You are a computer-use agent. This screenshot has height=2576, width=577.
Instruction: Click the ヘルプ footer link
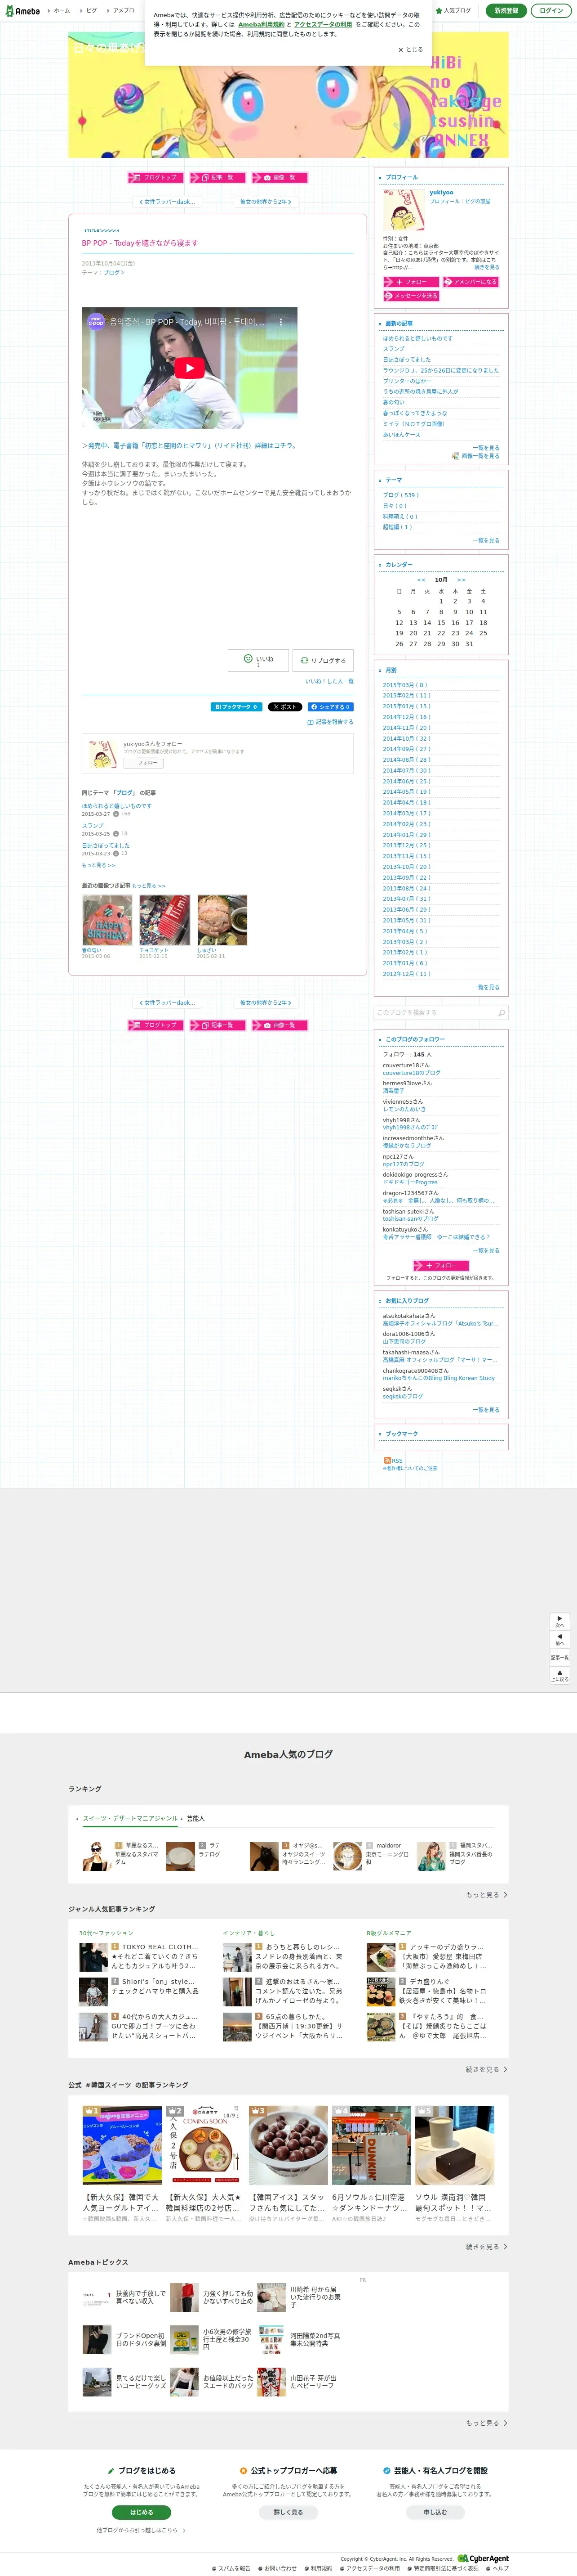point(497,2568)
